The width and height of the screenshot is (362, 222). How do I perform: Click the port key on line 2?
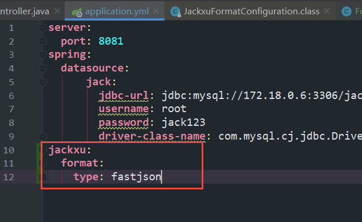[x=73, y=42]
